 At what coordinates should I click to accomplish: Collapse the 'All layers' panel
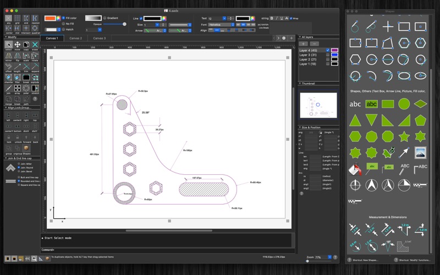coord(300,37)
